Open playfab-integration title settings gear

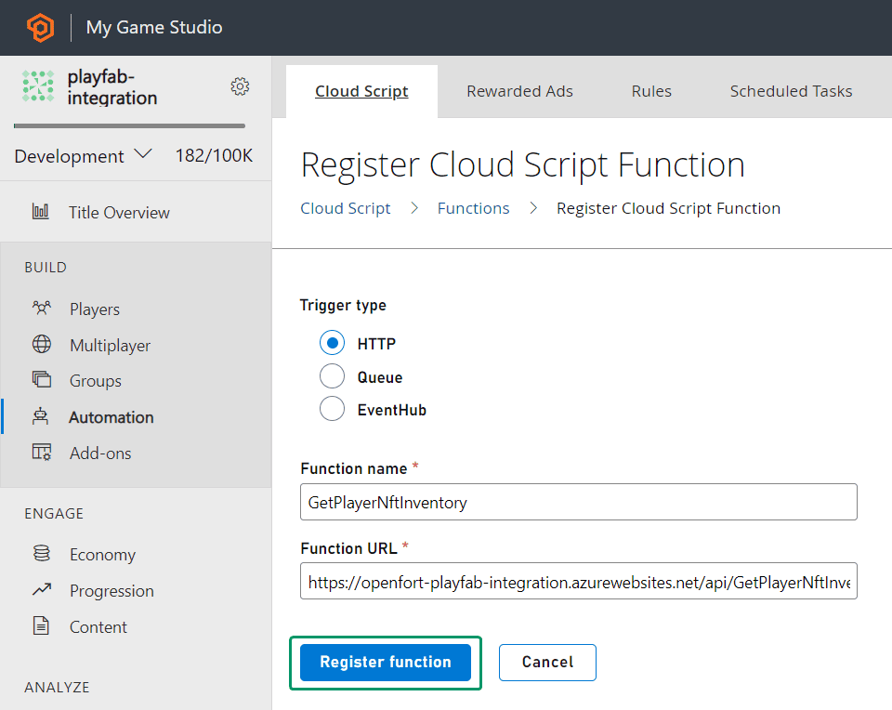240,85
